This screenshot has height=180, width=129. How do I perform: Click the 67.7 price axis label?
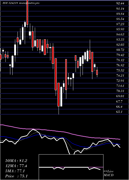point(119,102)
